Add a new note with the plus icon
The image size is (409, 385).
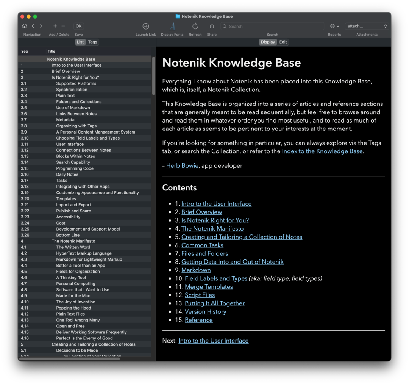pyautogui.click(x=55, y=26)
